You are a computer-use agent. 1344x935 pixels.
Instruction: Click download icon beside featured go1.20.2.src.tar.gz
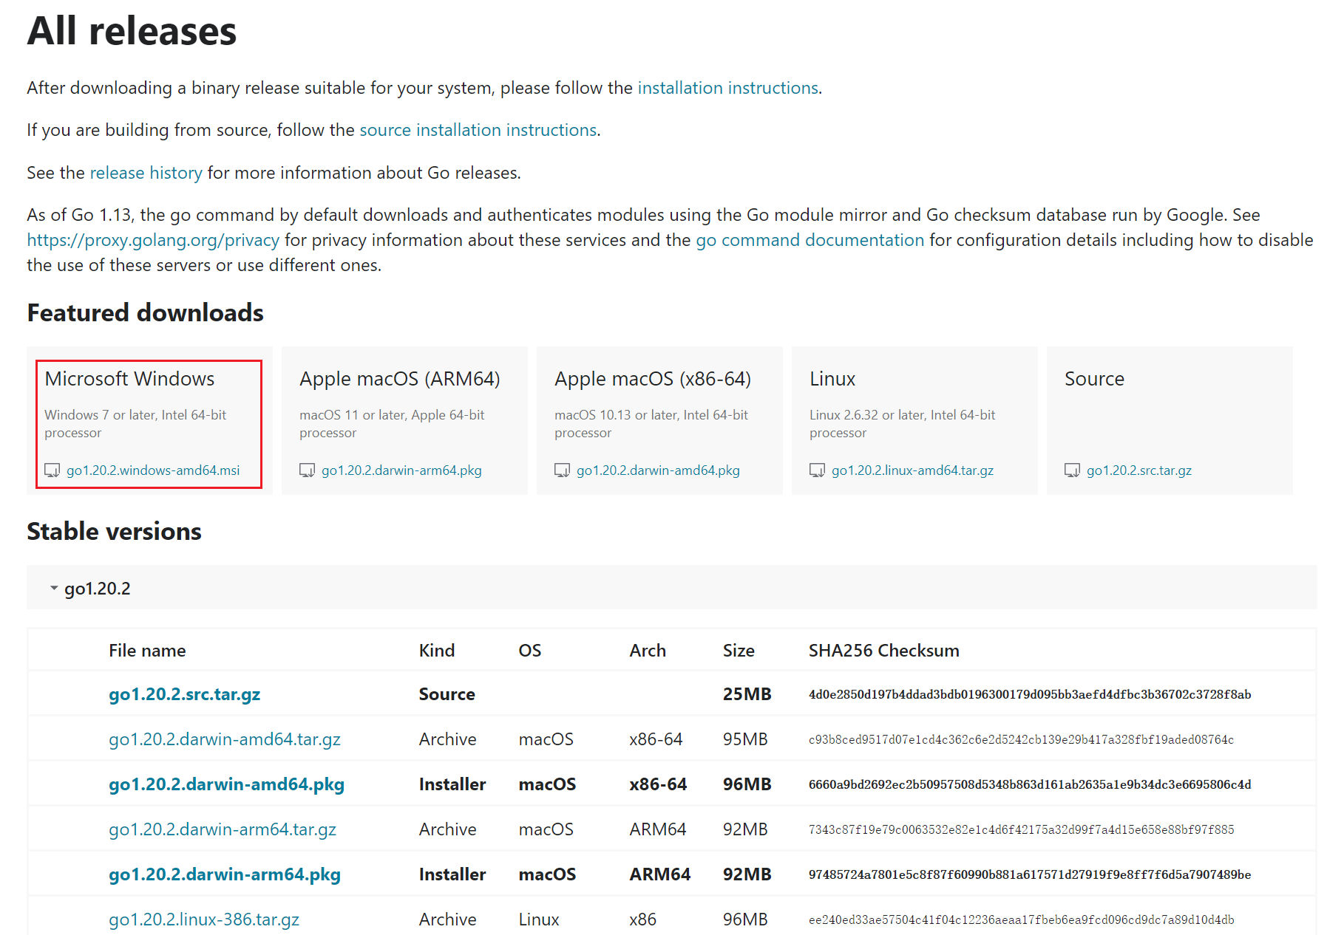coord(1072,470)
